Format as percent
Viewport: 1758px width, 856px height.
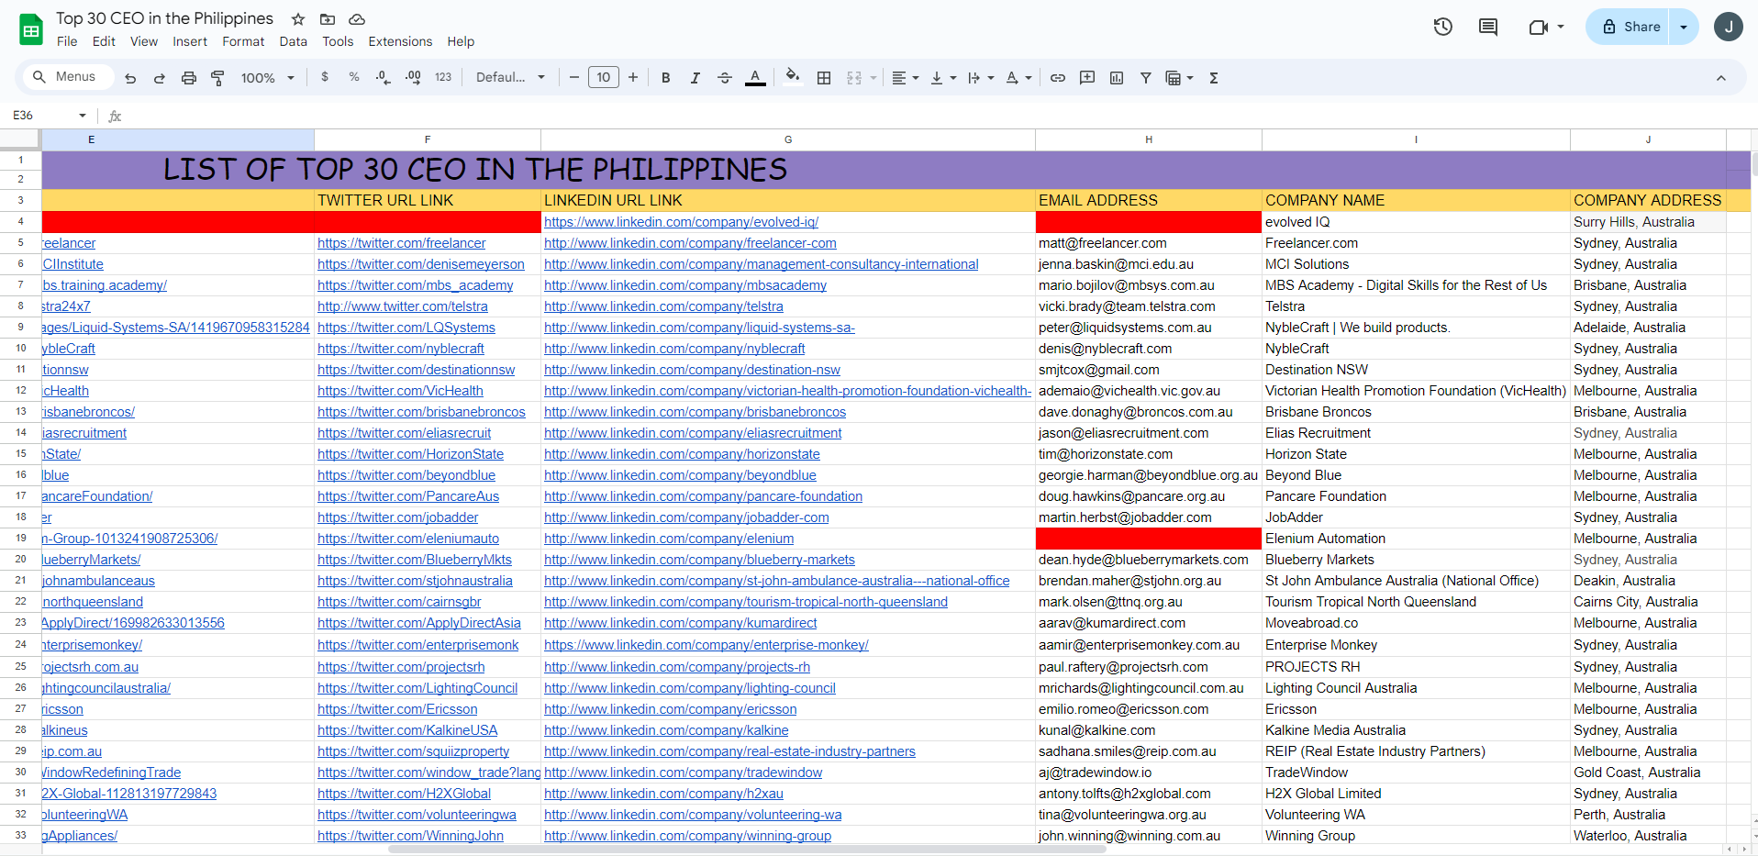coord(354,78)
